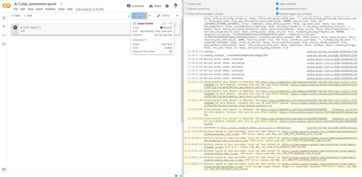Star the Colab_automation.ipynb notebook
The height and width of the screenshot is (177, 362).
(61, 4)
